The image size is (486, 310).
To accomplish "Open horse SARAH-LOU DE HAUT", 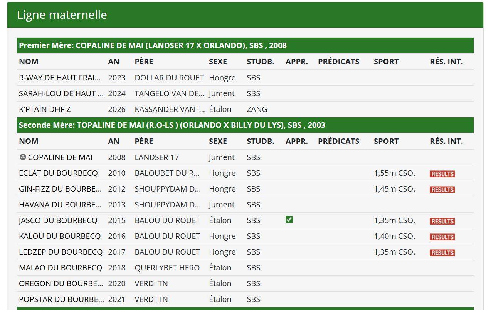I will click(x=61, y=93).
